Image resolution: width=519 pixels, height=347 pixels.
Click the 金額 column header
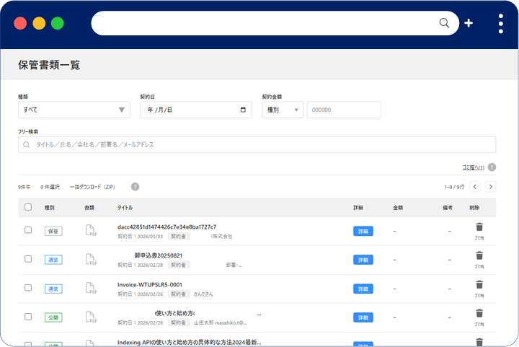coord(398,208)
